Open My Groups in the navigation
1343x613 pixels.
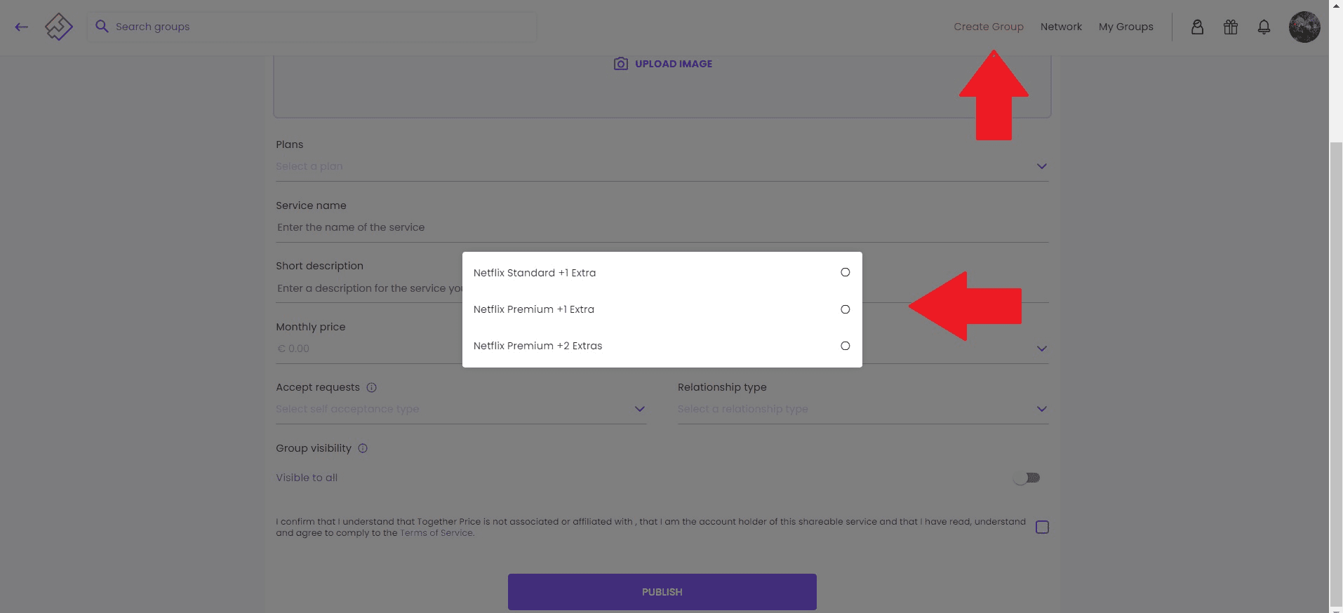(1125, 27)
